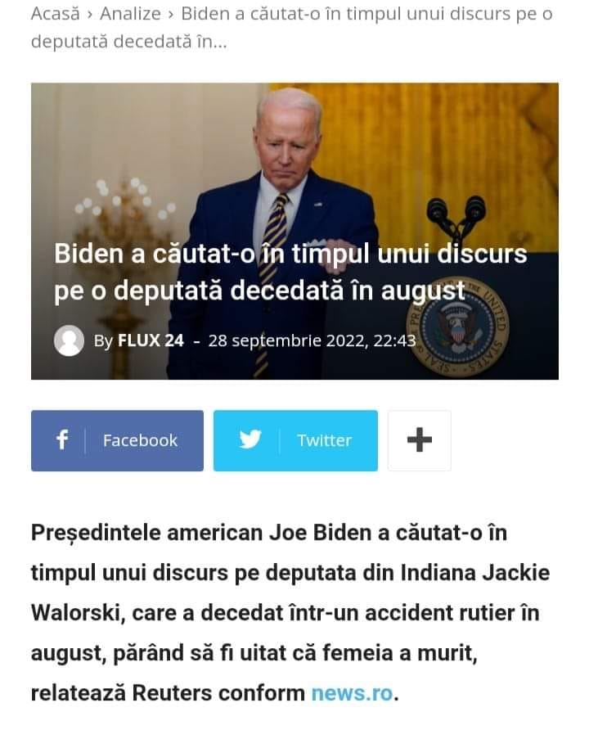Viewport: 589px width, 748px height.
Task: Click the truncated article title in the breadcrumb
Action: click(x=291, y=28)
